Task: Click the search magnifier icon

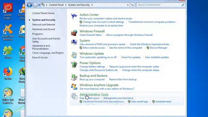Action: (x=183, y=5)
